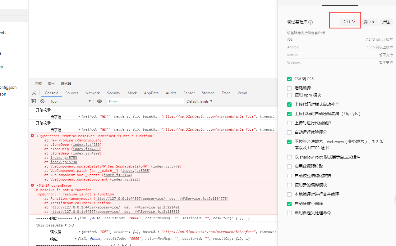The height and width of the screenshot is (246, 396).
Task: Enable 使用新的编译模块 checkbox
Action: (289, 185)
